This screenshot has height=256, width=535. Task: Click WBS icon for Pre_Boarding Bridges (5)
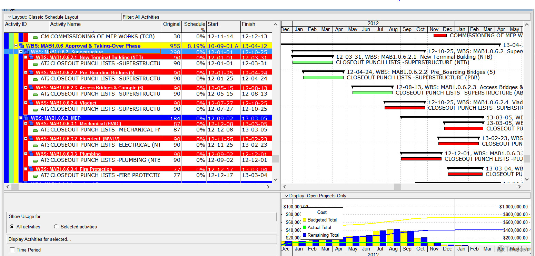31,72
